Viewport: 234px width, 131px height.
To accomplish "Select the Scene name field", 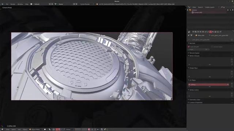I will (65, 4).
